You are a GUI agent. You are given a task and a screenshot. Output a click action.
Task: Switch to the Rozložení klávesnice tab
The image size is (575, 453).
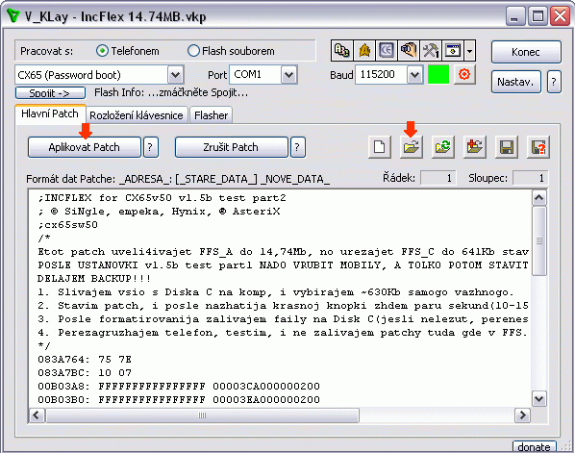coord(137,115)
